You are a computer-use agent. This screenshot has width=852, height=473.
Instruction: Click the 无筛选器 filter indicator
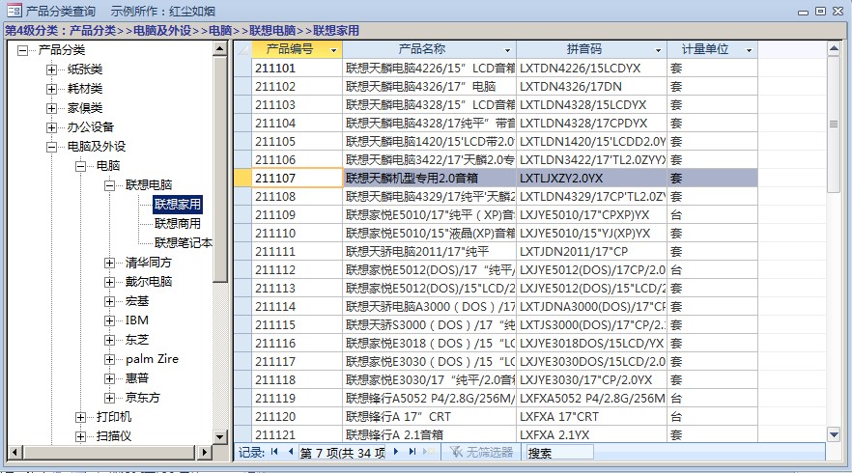point(481,452)
